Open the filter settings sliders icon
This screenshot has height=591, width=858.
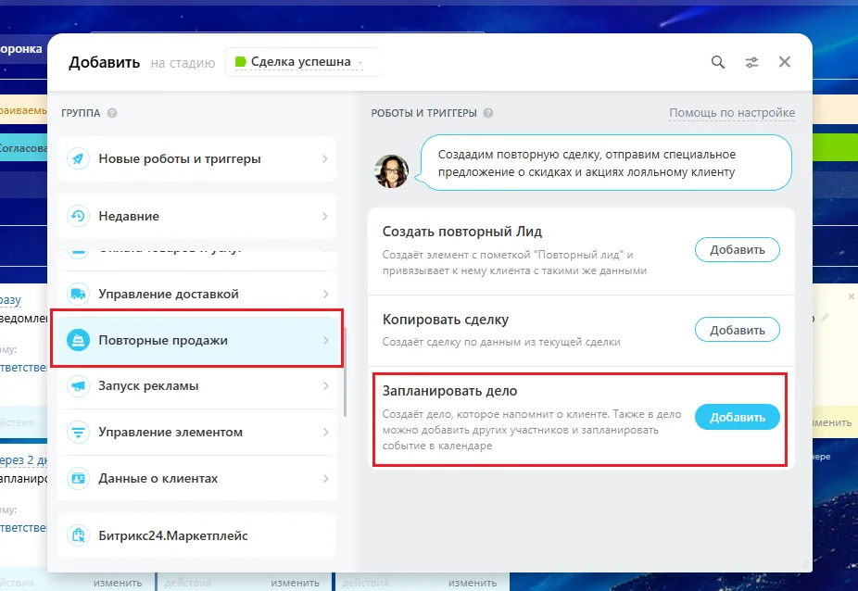(751, 62)
